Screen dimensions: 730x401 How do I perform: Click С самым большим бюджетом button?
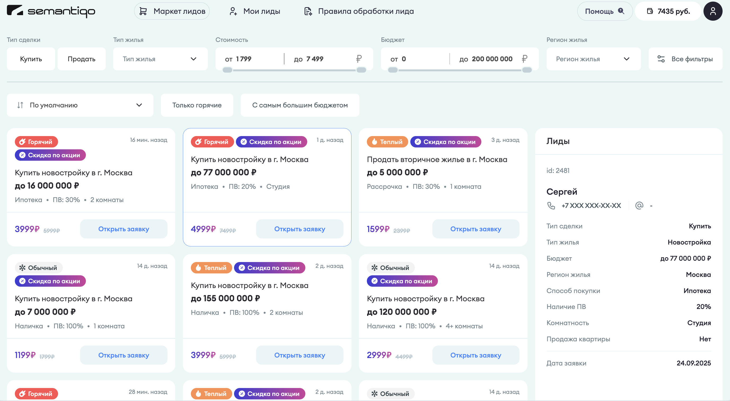coord(300,105)
